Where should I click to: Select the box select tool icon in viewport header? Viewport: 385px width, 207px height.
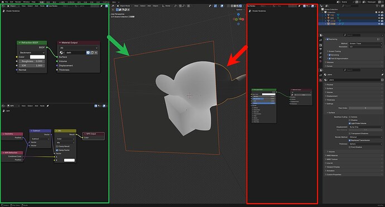pos(117,10)
